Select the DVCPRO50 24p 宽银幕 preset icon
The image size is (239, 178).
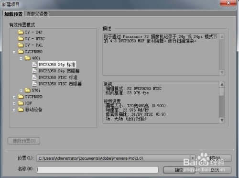[34, 71]
